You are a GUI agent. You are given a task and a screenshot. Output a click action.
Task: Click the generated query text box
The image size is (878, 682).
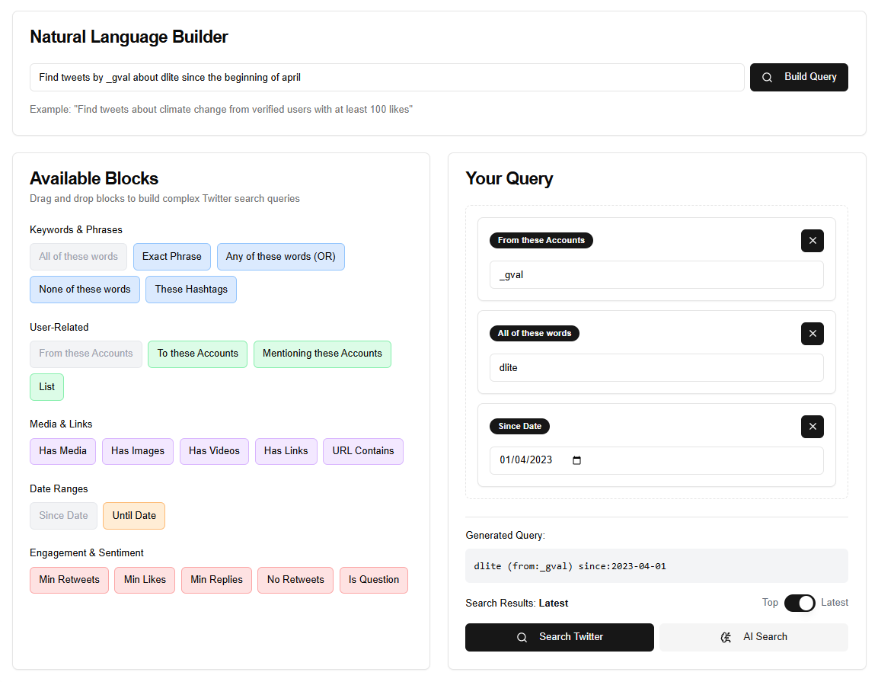point(656,566)
